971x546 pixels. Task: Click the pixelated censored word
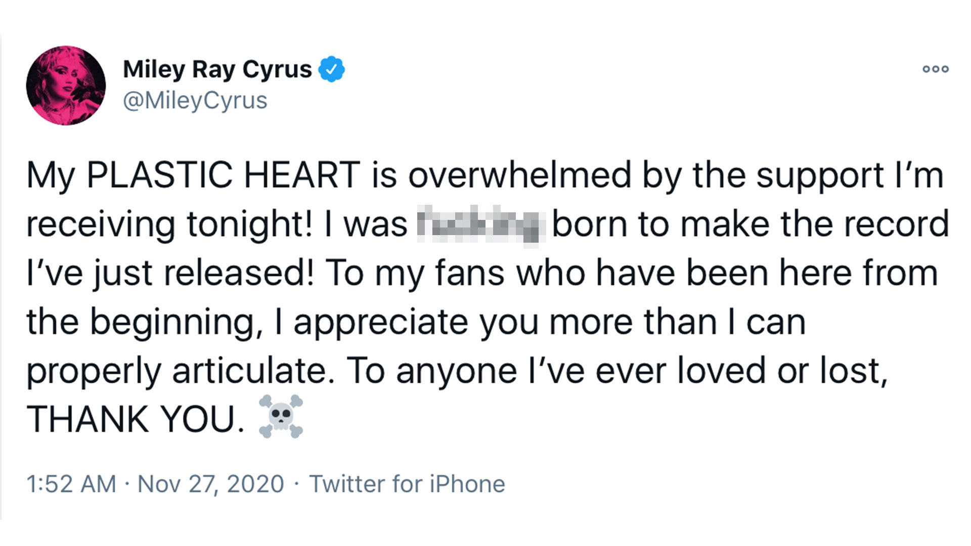click(x=480, y=224)
